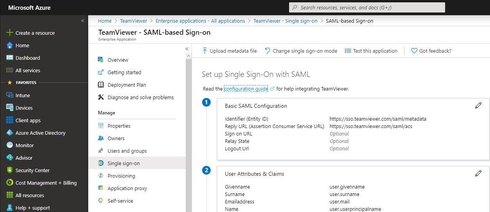
Task: Click the https://sso.teamviewer.com/saml/acs reply URL value
Action: point(371,126)
